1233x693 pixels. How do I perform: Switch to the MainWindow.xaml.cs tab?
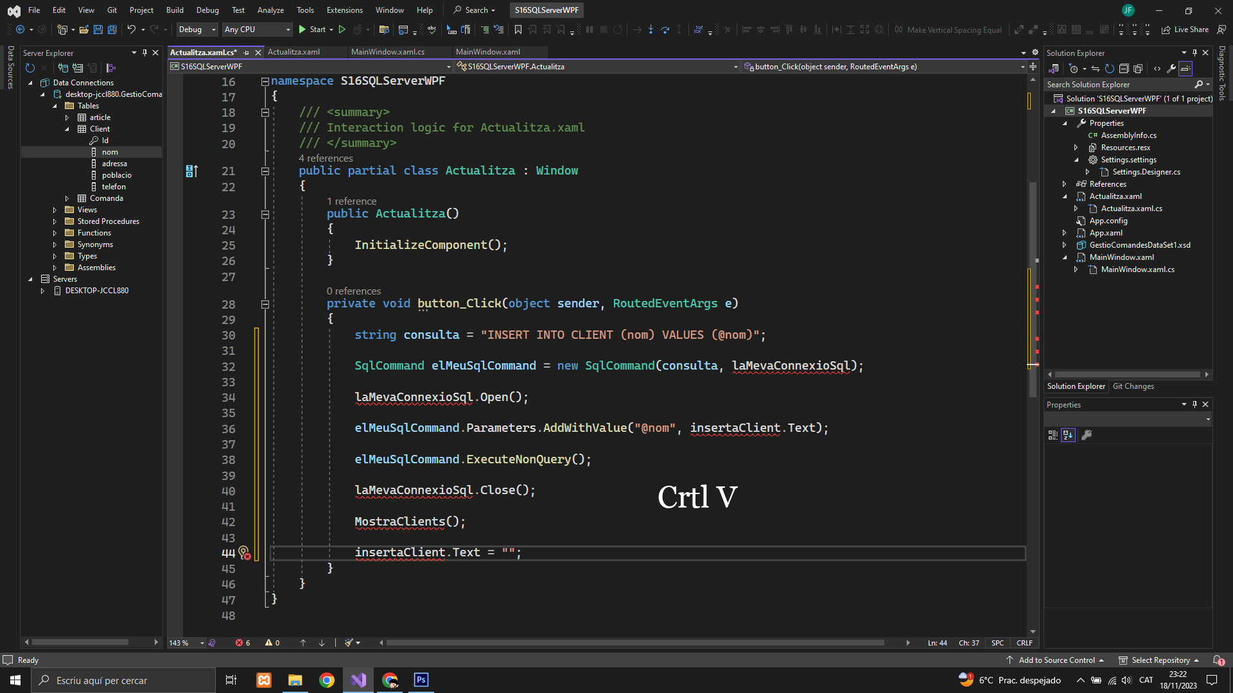[387, 52]
